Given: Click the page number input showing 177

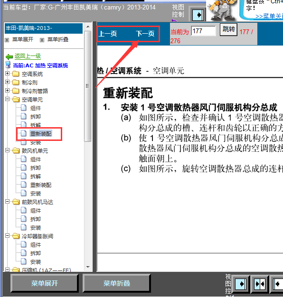Looking at the screenshot, I should click(x=203, y=31).
